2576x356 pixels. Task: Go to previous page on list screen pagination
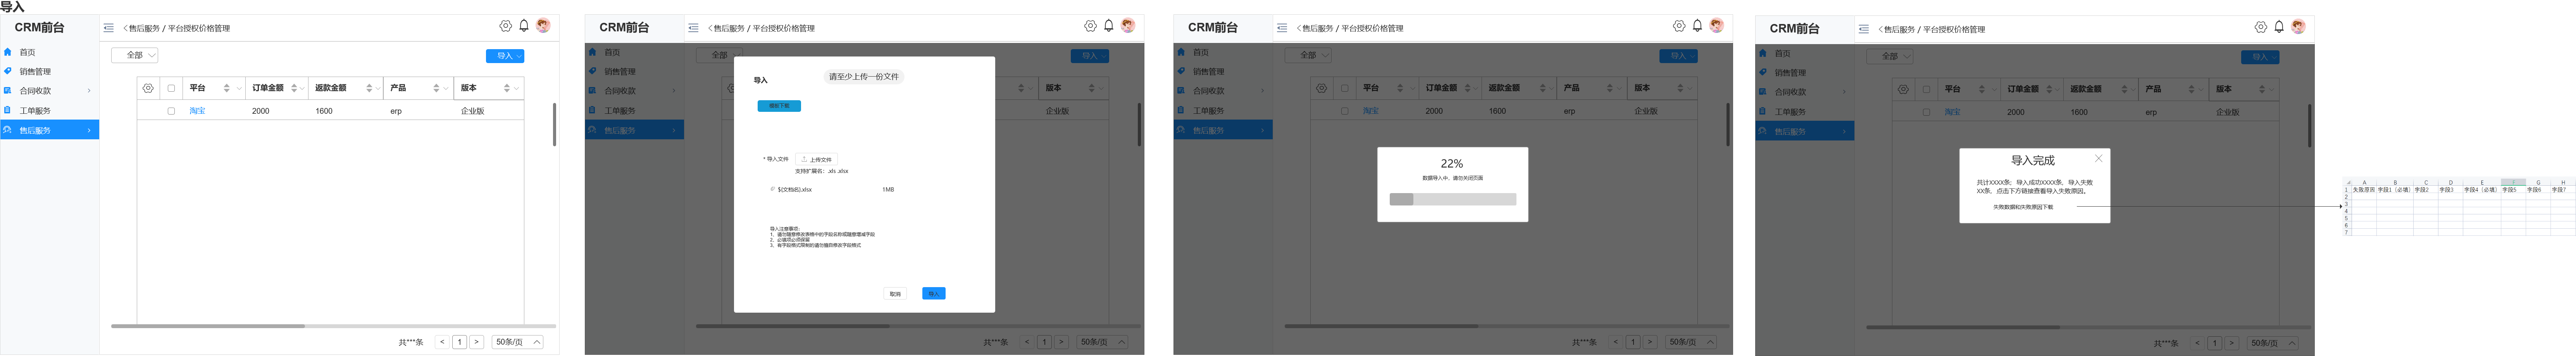point(442,342)
